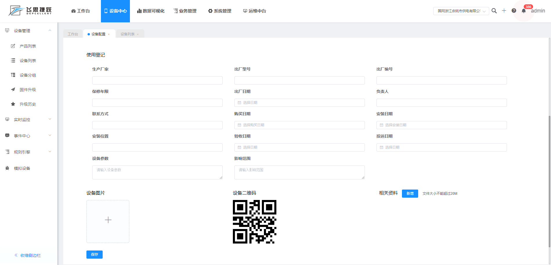
Task: Click the 保存 button
Action: pos(95,255)
